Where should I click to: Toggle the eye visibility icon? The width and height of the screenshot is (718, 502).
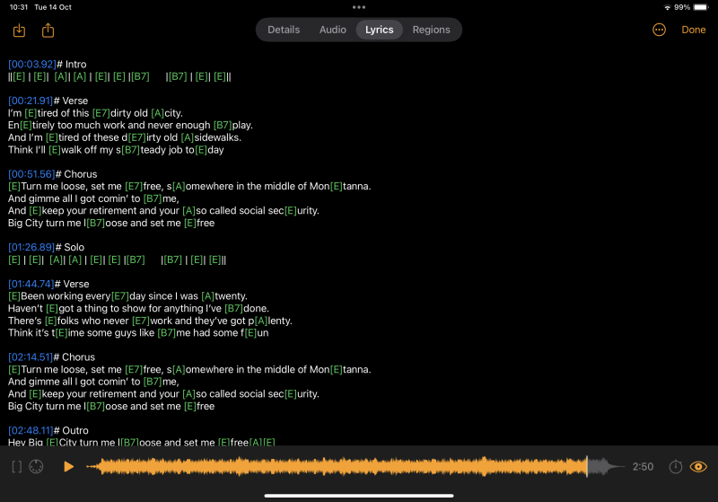click(698, 467)
